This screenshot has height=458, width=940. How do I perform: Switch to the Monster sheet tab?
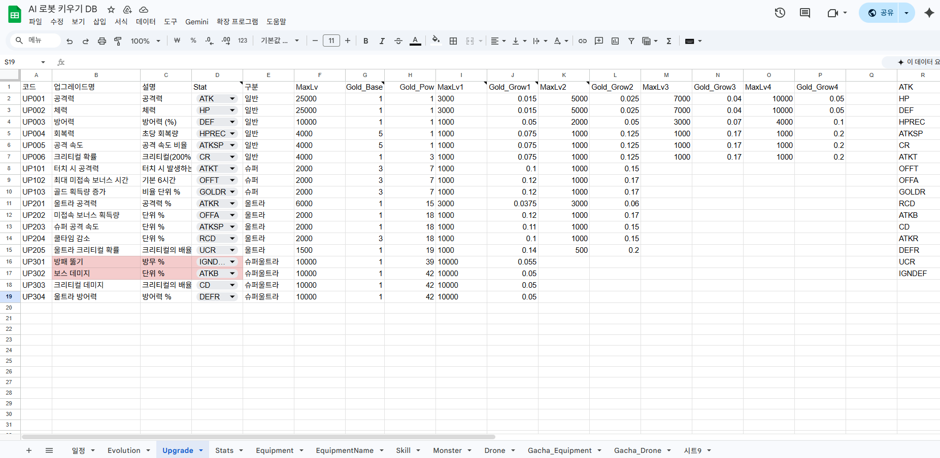tap(447, 450)
